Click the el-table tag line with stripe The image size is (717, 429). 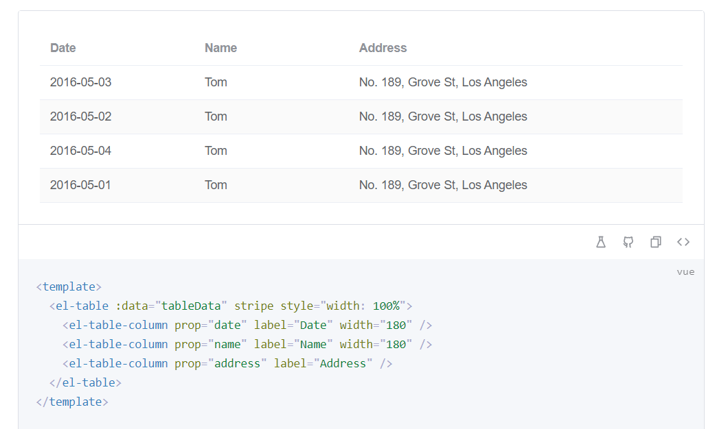point(231,306)
